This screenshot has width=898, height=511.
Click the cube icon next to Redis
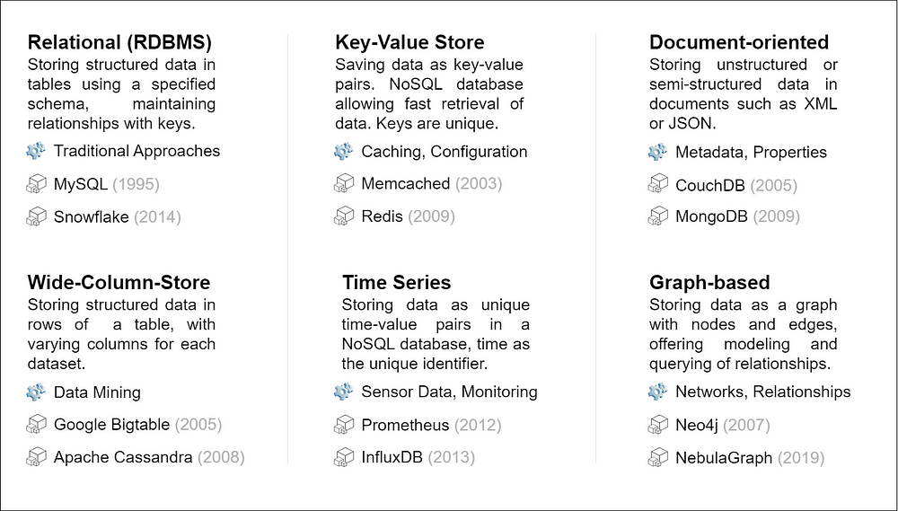tap(343, 216)
